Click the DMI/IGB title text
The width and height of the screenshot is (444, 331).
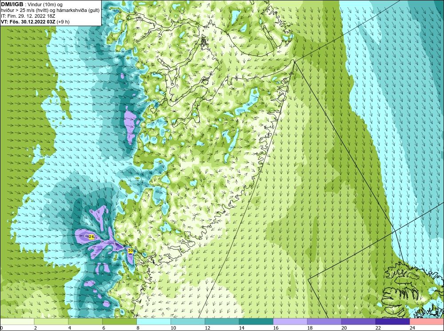(12, 4)
